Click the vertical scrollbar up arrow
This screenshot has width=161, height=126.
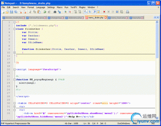tap(157, 22)
